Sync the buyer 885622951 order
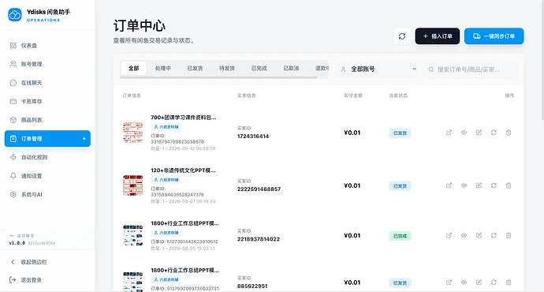 coord(494,283)
